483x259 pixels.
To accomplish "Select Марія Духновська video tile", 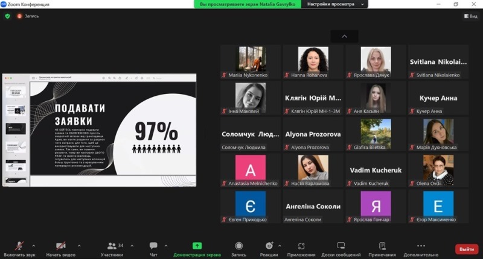I will (438, 134).
